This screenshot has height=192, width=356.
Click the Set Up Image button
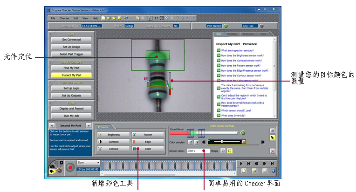[x=71, y=47]
